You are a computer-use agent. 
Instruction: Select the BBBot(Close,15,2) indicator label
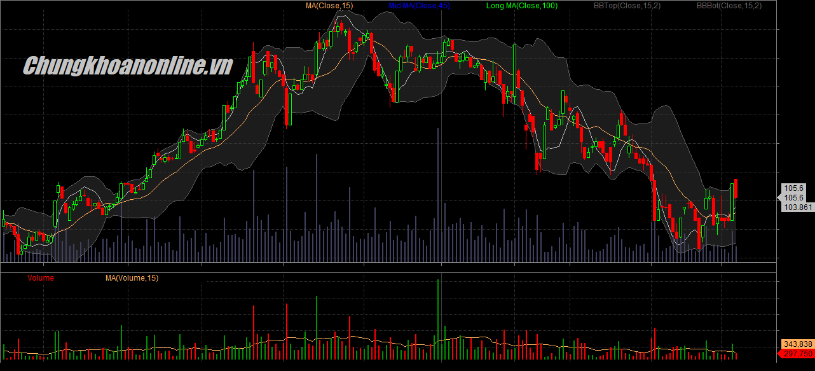[x=729, y=6]
